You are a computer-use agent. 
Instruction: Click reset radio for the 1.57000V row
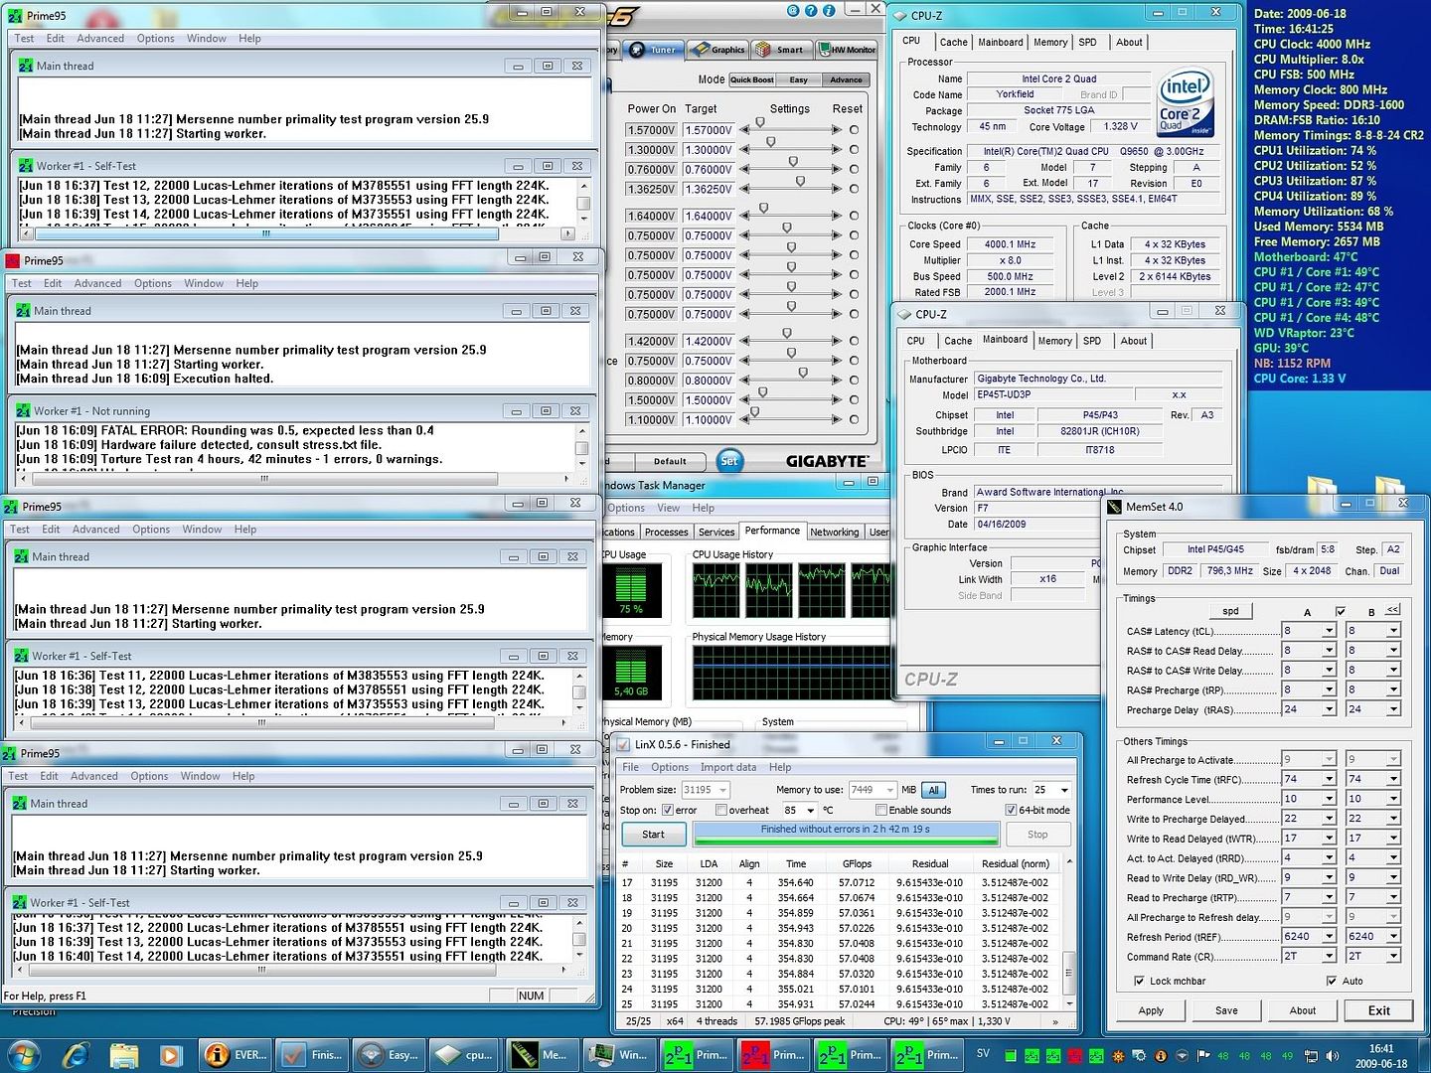854,130
